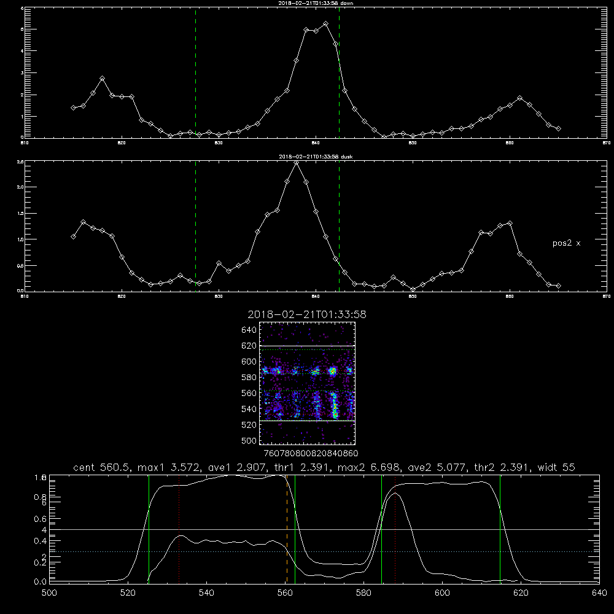The height and width of the screenshot is (614, 614).
Task: Click the left green dashed line in dusk plot
Action: click(195, 227)
